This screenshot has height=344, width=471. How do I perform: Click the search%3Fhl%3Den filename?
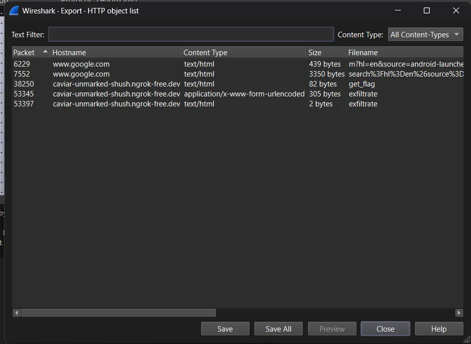[406, 74]
